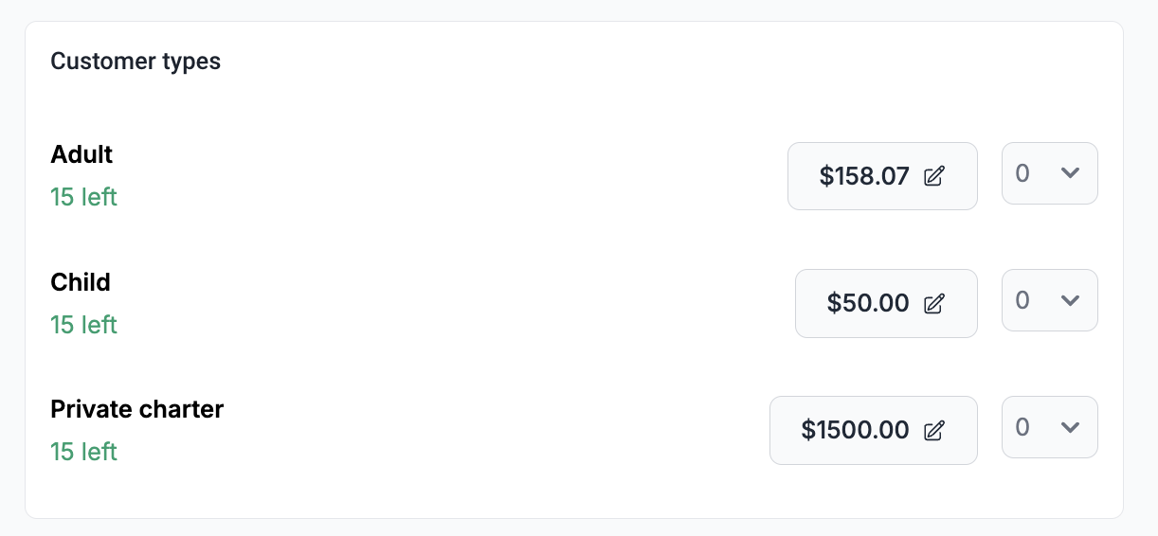The width and height of the screenshot is (1158, 536).
Task: Open the Adult quantity dropdown
Action: 1049,173
